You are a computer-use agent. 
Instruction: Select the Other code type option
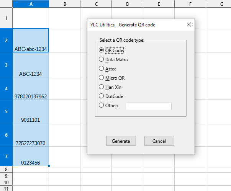pyautogui.click(x=102, y=105)
